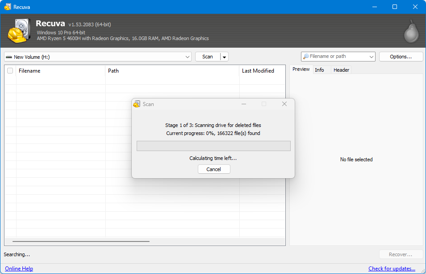Click the Check for updates link
The height and width of the screenshot is (274, 426).
(392, 269)
